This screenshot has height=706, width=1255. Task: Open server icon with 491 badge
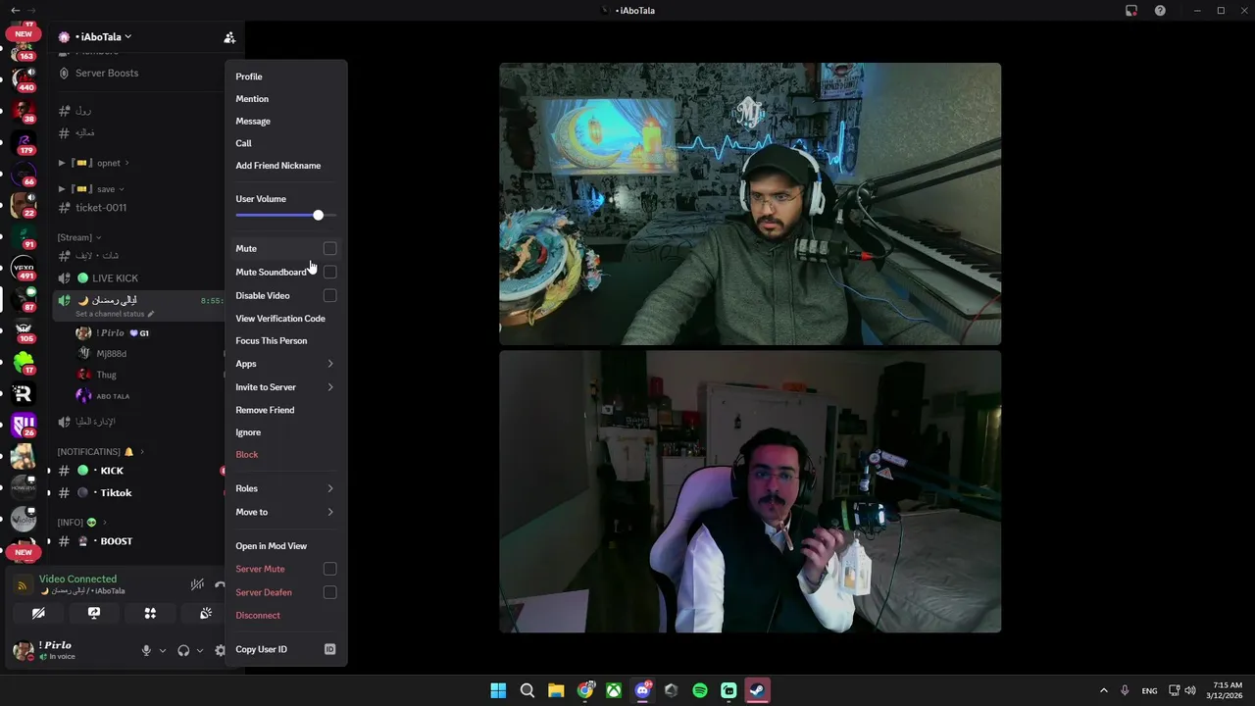coord(23,268)
